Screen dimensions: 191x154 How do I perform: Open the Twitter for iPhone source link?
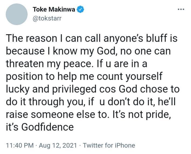click(x=109, y=145)
